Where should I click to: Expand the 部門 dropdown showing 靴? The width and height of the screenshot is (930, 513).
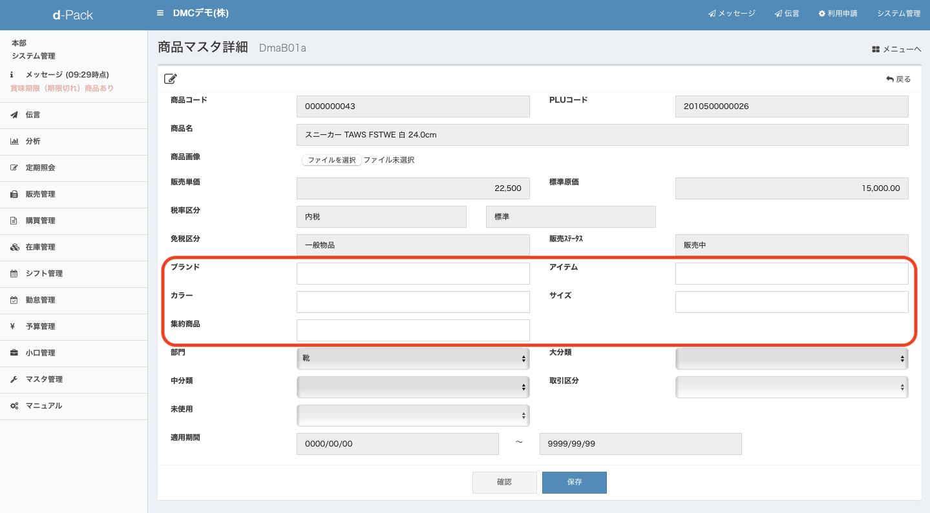pos(413,359)
